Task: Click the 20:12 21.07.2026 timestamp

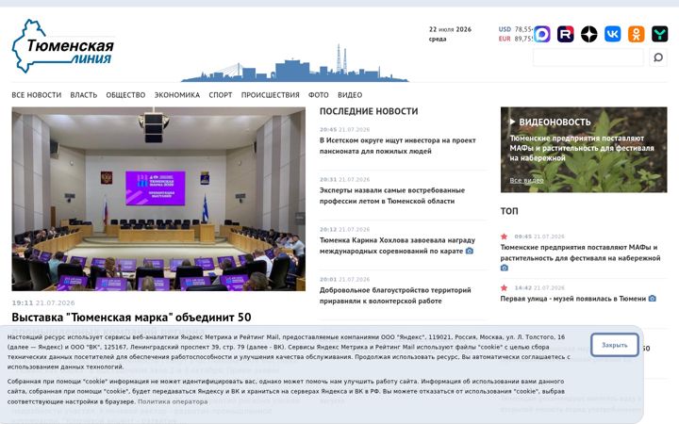Action: tap(345, 229)
